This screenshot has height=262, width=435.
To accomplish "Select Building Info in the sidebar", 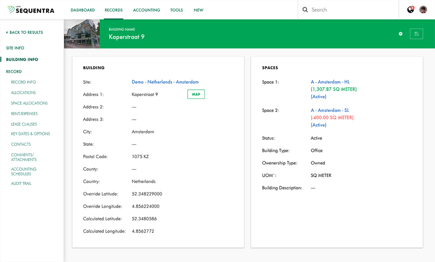I will point(22,59).
